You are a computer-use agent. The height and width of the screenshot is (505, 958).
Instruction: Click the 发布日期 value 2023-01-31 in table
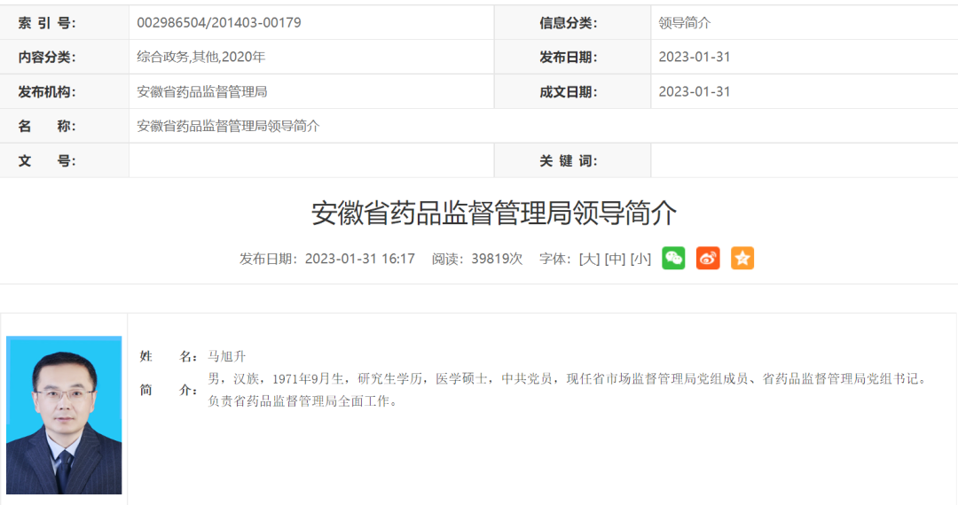694,57
